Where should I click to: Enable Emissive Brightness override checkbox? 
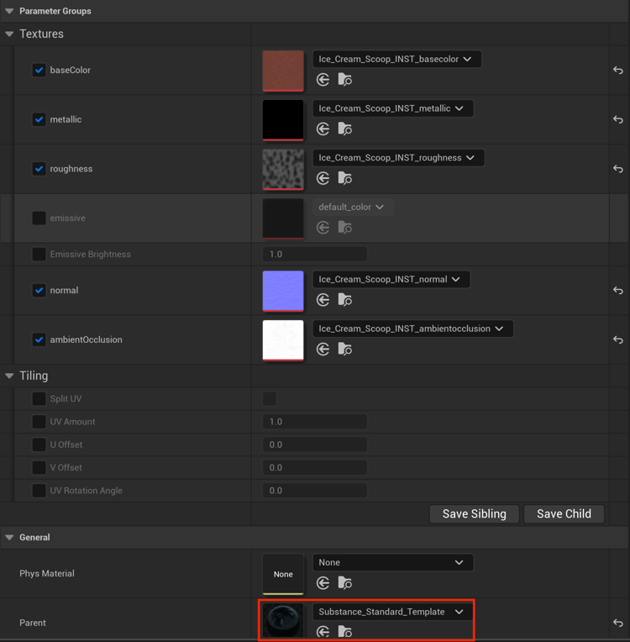[x=39, y=254]
